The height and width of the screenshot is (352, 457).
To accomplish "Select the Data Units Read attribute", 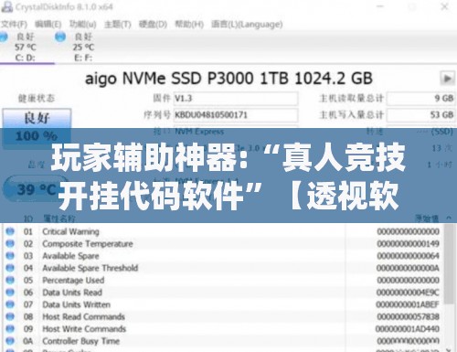I will tap(72, 293).
